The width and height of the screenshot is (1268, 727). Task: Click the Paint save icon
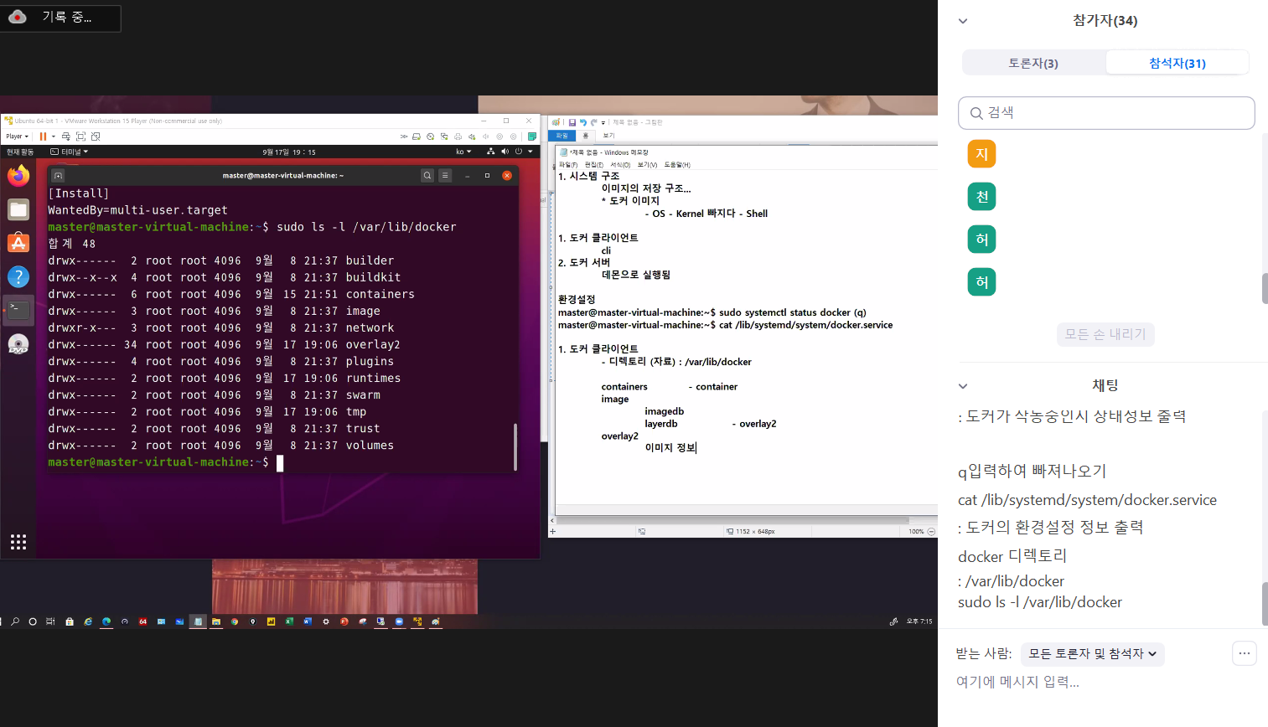572,122
